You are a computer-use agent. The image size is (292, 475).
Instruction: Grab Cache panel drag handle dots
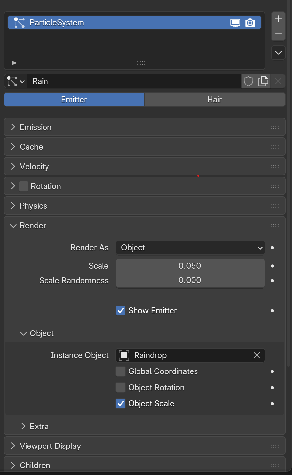coord(275,147)
